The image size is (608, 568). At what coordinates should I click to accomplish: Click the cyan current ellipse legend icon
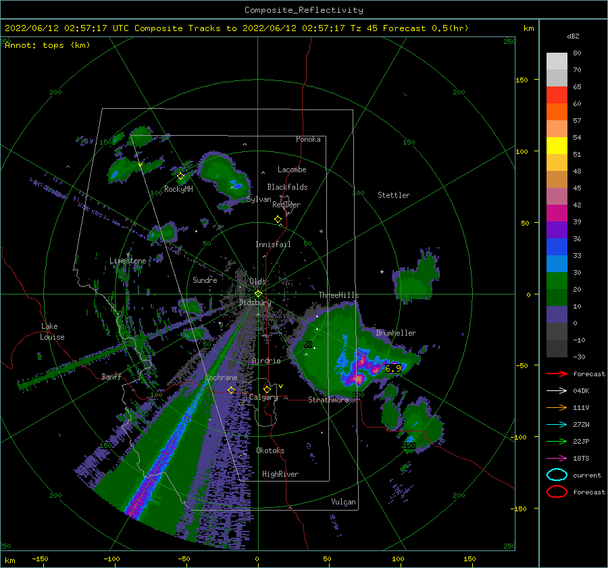click(557, 475)
